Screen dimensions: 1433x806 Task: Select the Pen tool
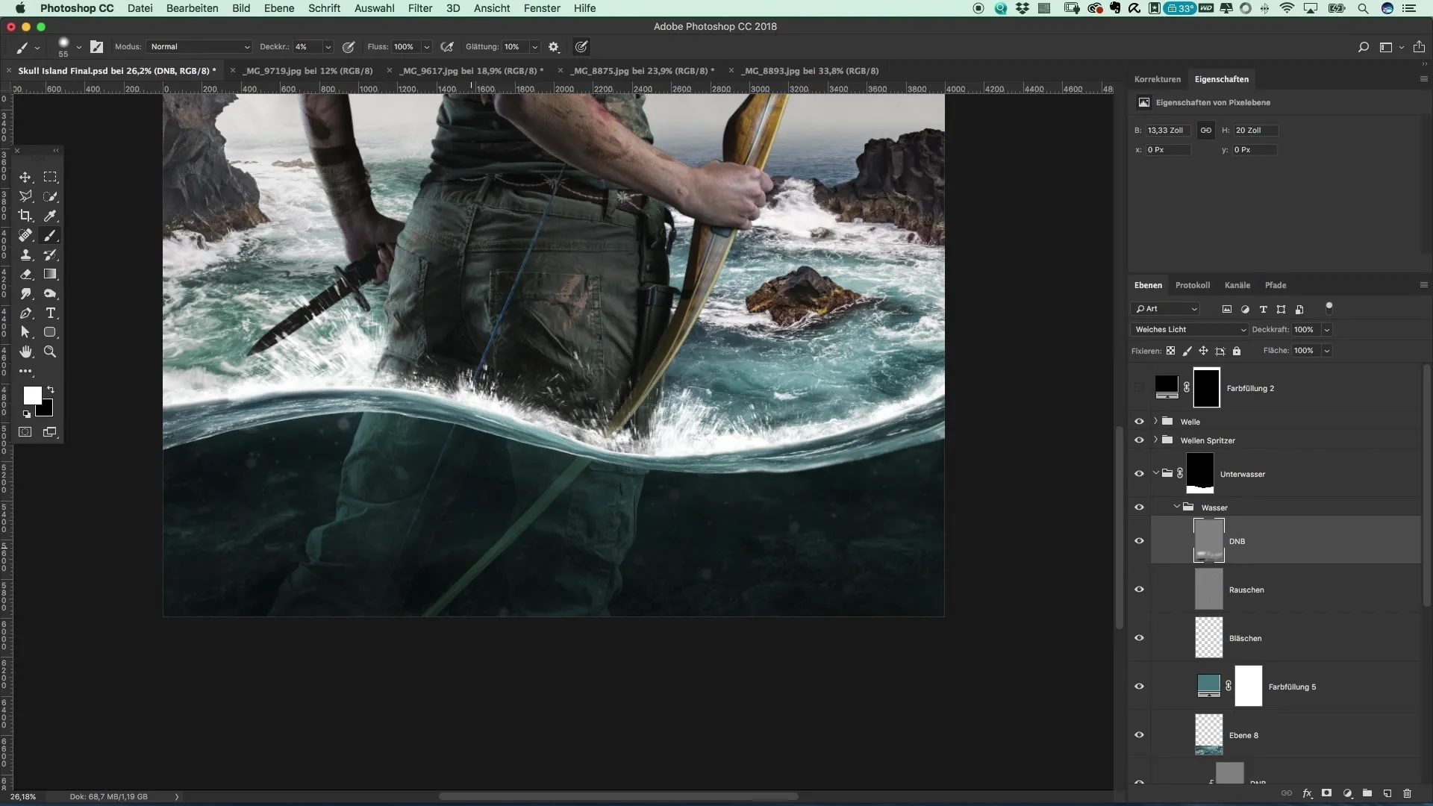[25, 313]
